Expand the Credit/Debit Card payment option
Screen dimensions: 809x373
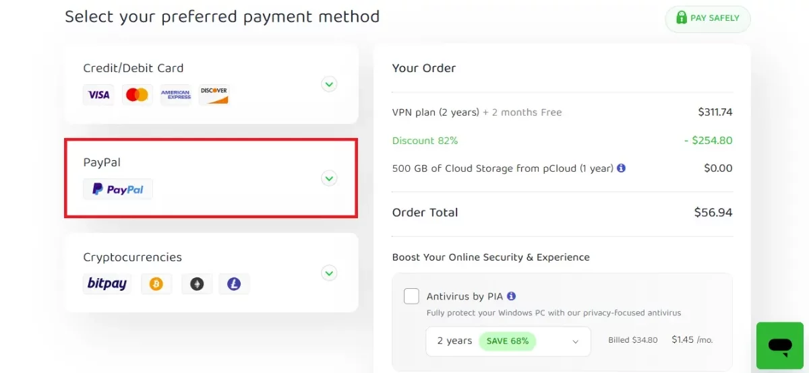[329, 84]
